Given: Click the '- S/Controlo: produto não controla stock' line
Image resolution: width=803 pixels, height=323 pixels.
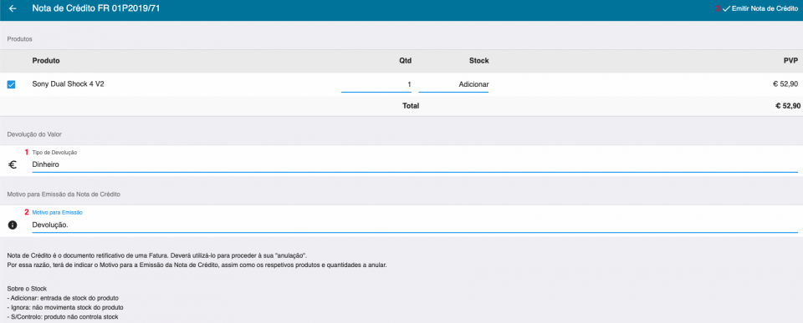Looking at the screenshot, I should point(63,317).
